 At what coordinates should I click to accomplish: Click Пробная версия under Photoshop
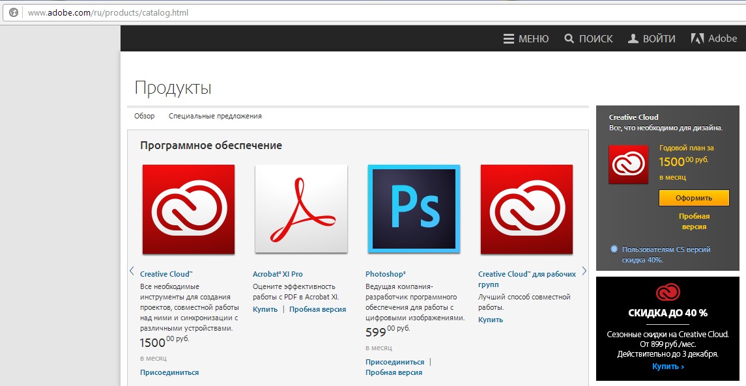click(394, 372)
